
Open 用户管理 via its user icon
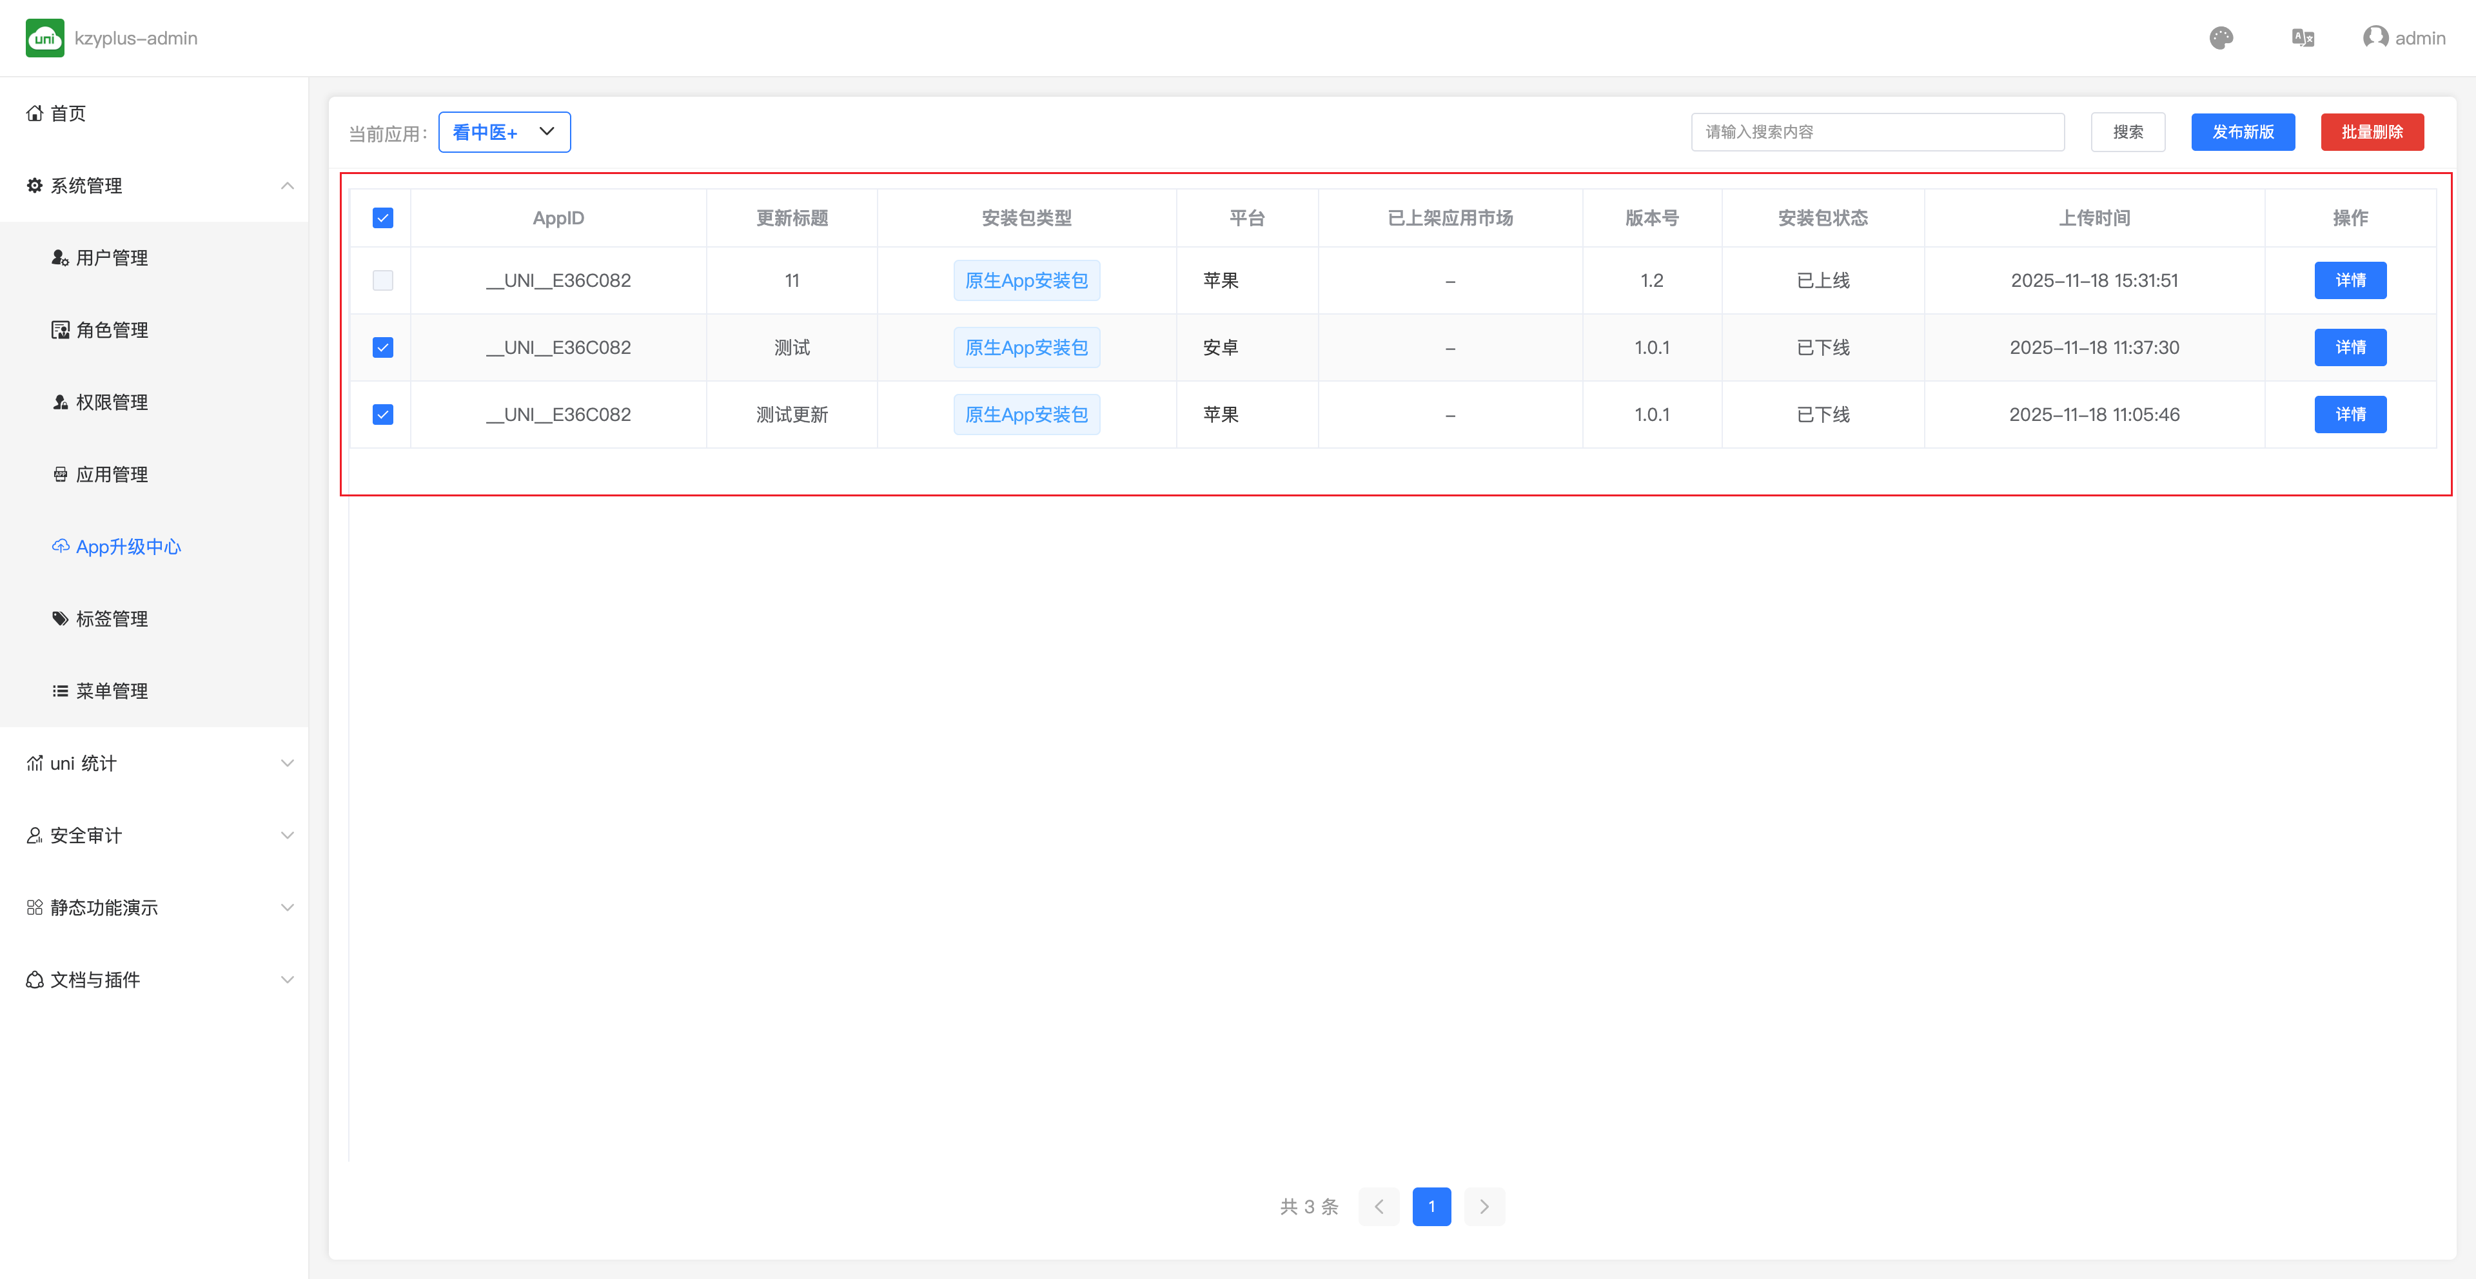(x=59, y=257)
